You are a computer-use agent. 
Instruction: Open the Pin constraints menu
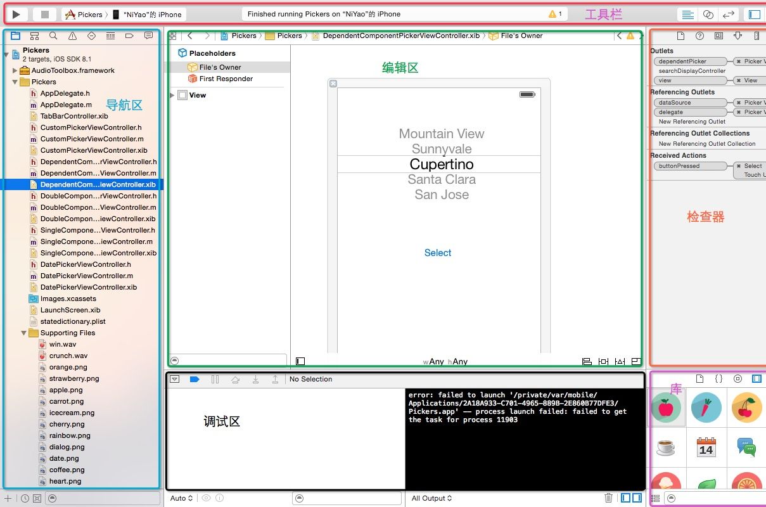click(603, 361)
